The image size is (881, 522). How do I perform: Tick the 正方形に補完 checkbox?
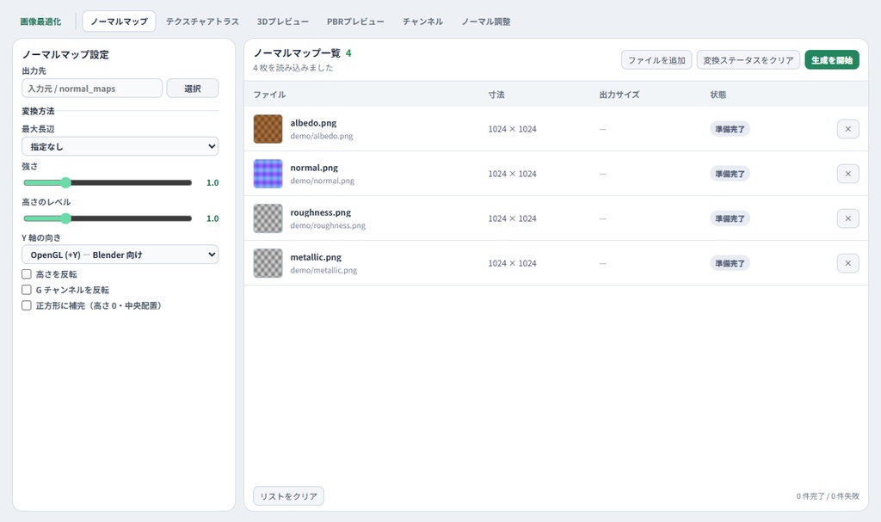(x=27, y=305)
